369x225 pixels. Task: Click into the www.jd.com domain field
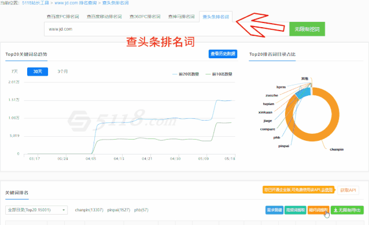coord(167,29)
